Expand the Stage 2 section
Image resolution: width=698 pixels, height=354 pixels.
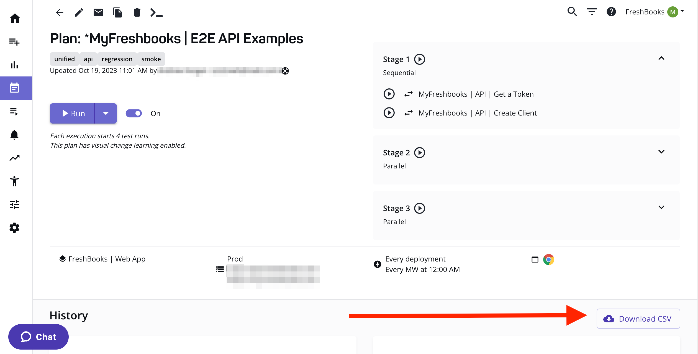662,152
